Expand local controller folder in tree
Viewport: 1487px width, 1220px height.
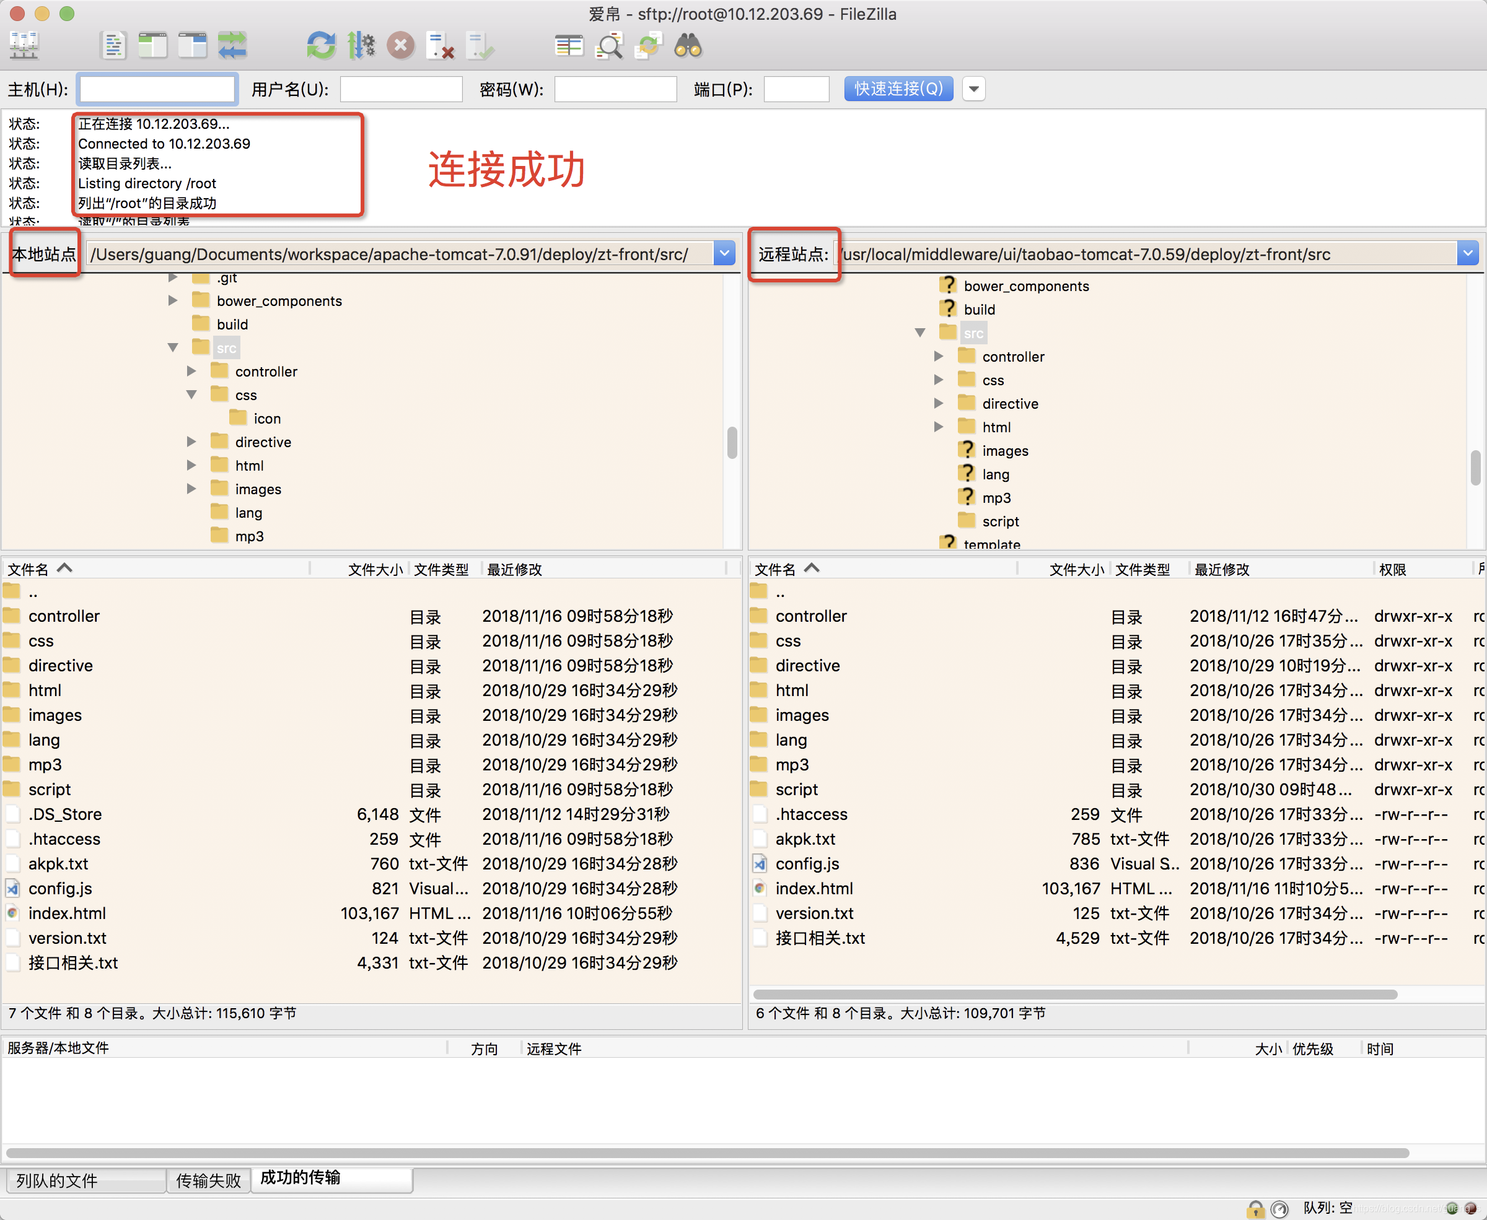[191, 371]
